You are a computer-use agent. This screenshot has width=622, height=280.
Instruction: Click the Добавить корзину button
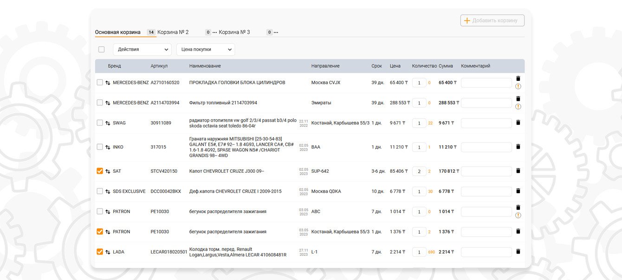[x=492, y=20]
